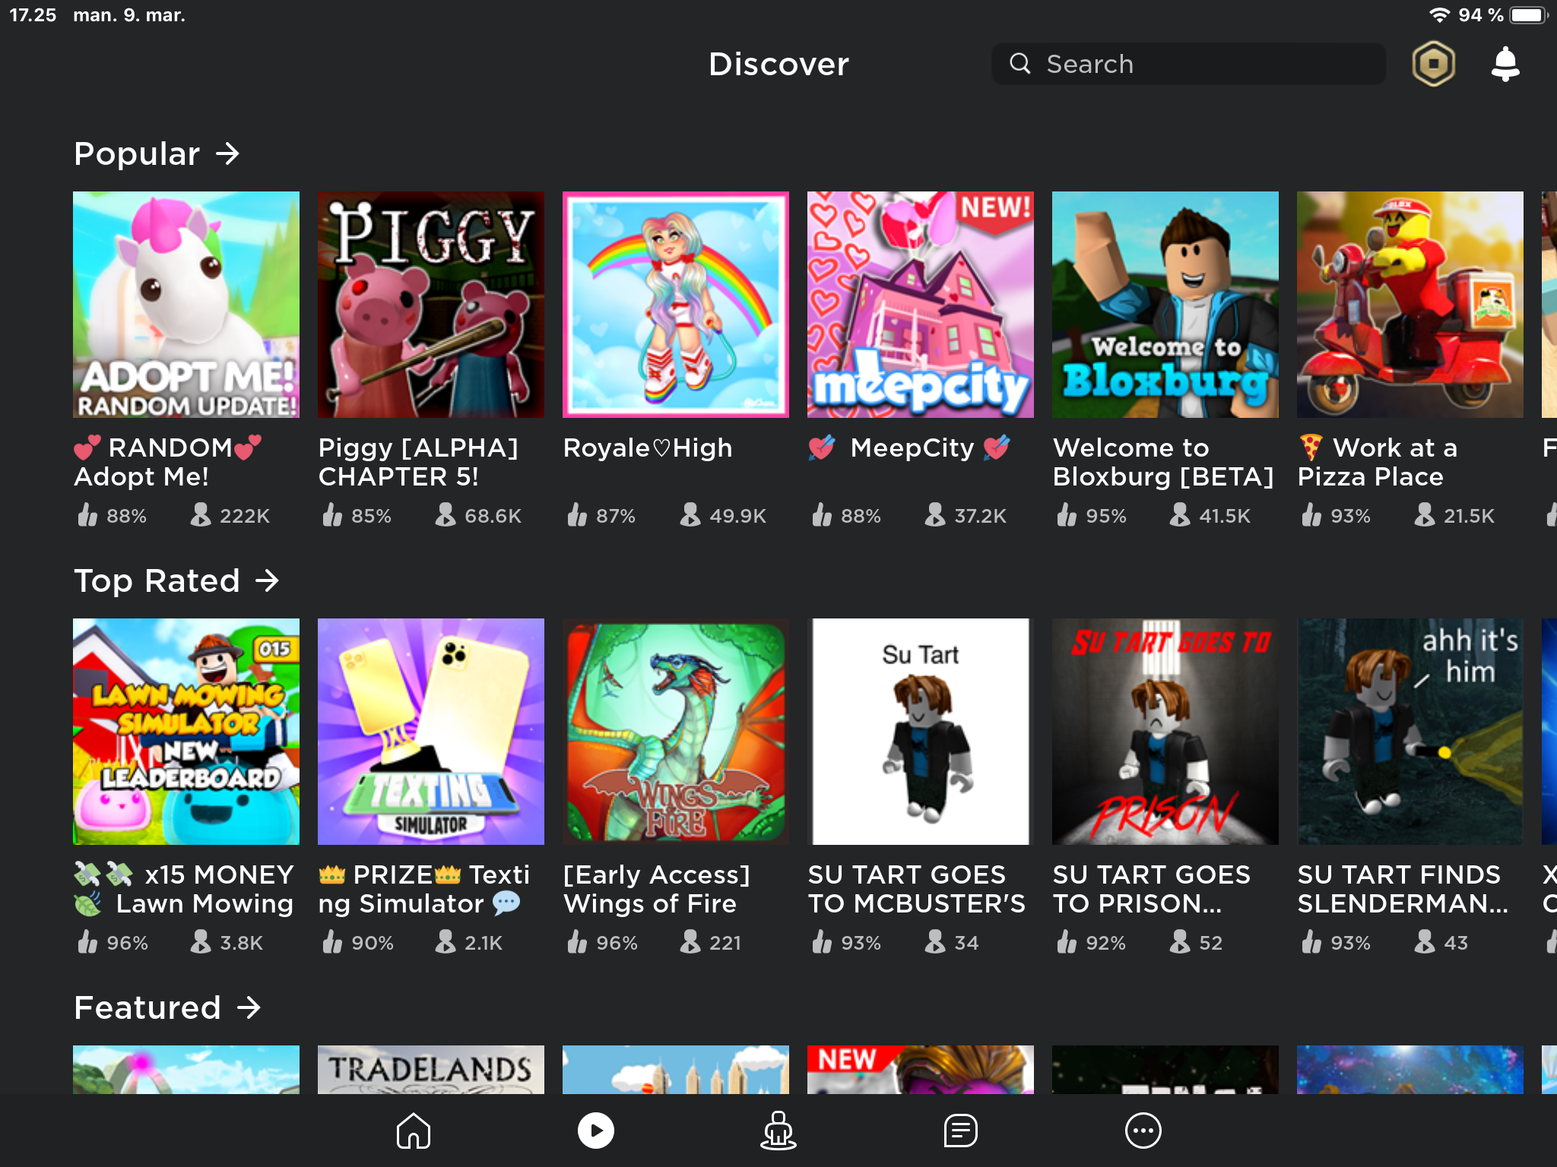Click the 21.5K player count under Pizza Place
Viewport: 1557px width, 1167px height.
click(1454, 516)
